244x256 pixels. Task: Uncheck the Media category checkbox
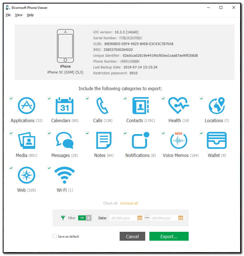pos(11,133)
